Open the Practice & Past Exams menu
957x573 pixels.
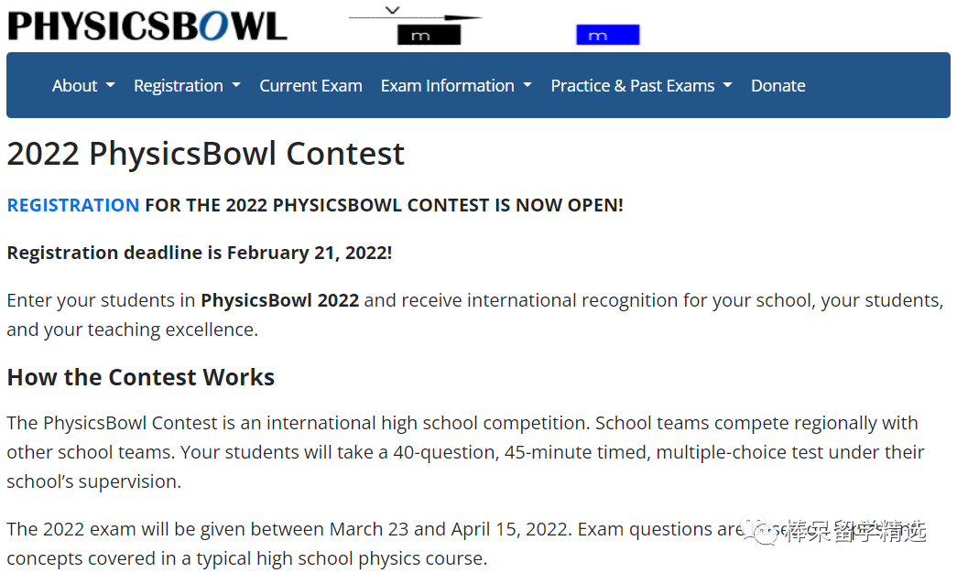pos(632,85)
